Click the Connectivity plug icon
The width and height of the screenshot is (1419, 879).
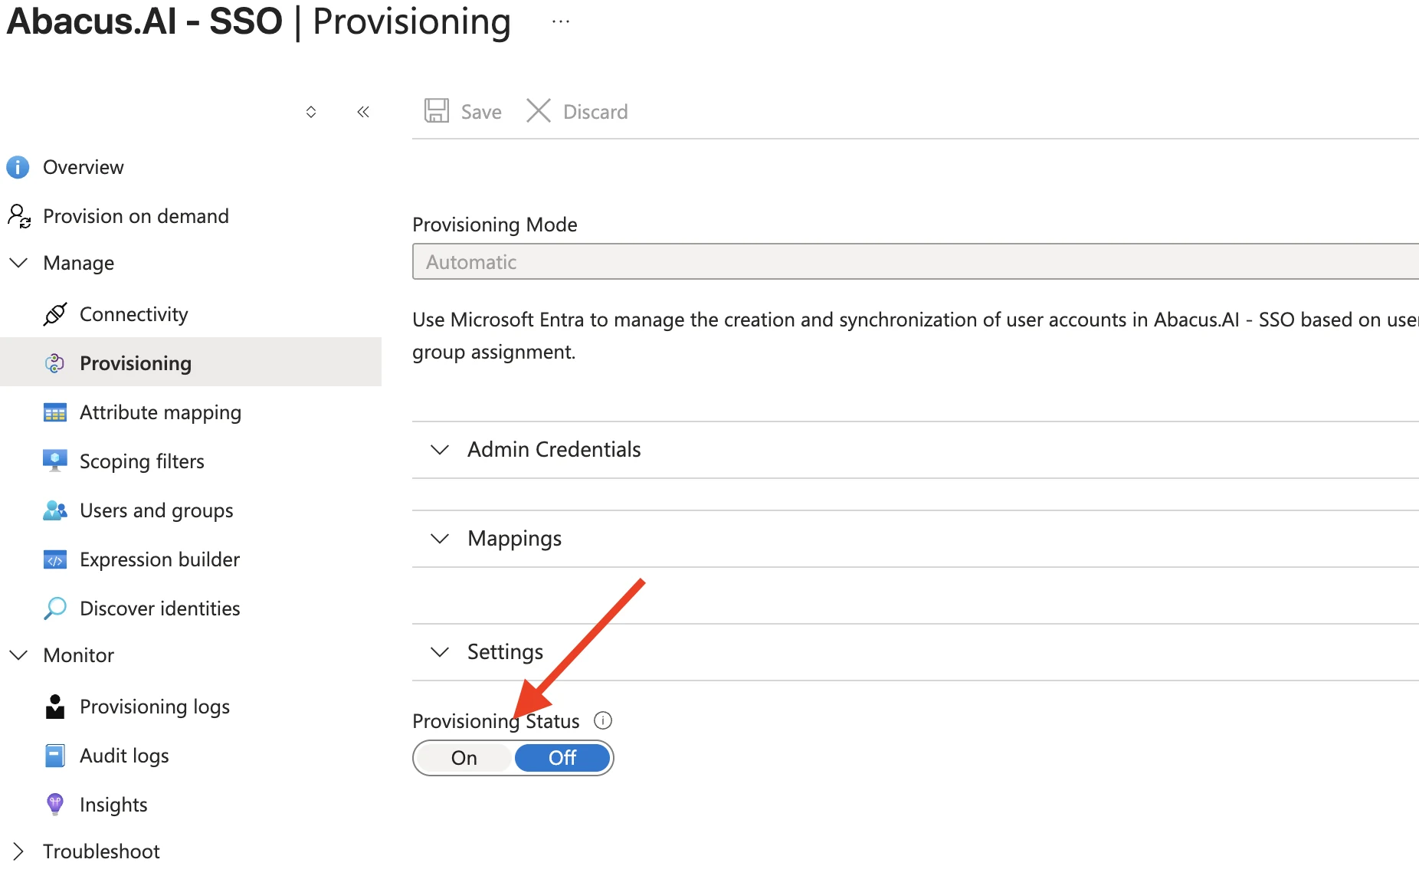55,314
